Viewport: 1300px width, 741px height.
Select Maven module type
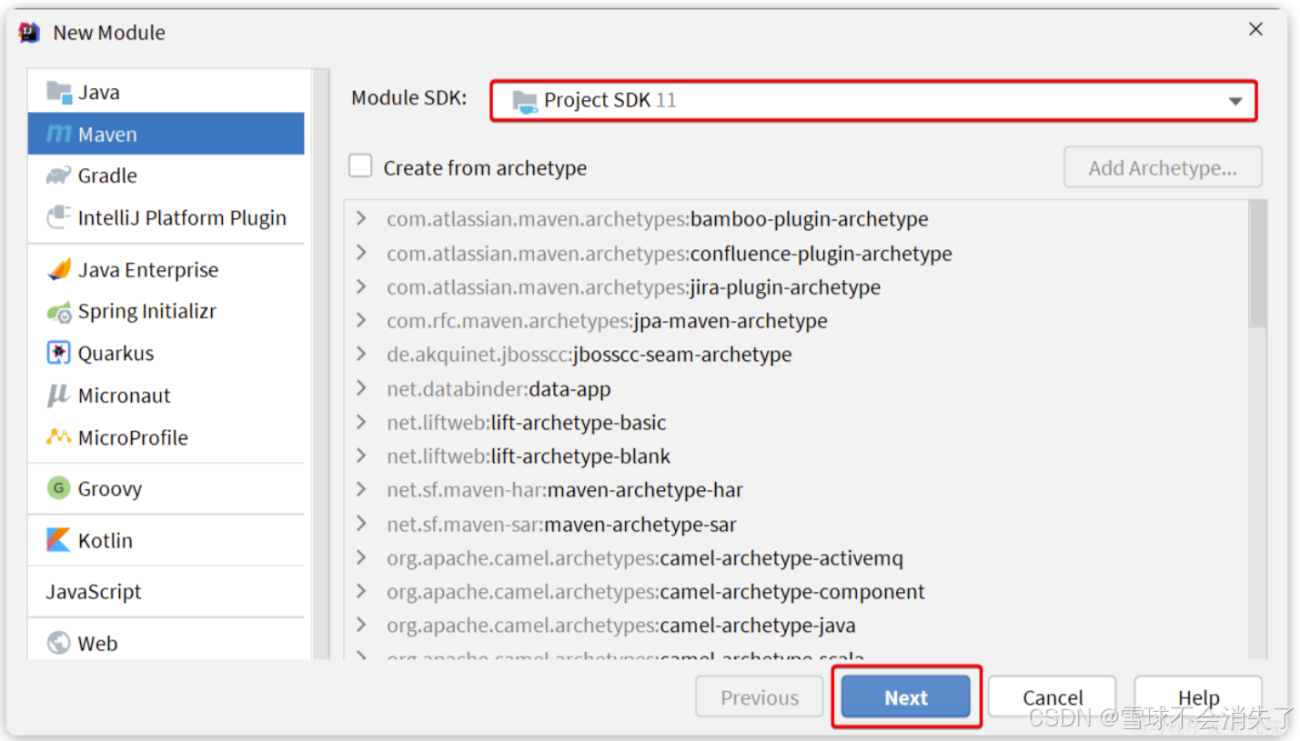pyautogui.click(x=166, y=134)
